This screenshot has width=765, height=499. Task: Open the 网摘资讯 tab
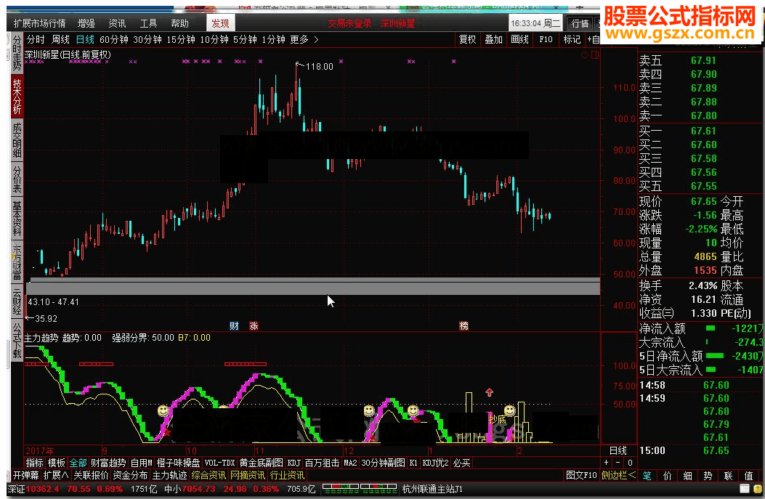(x=248, y=476)
